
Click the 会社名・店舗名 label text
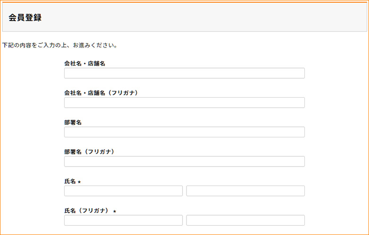click(84, 63)
